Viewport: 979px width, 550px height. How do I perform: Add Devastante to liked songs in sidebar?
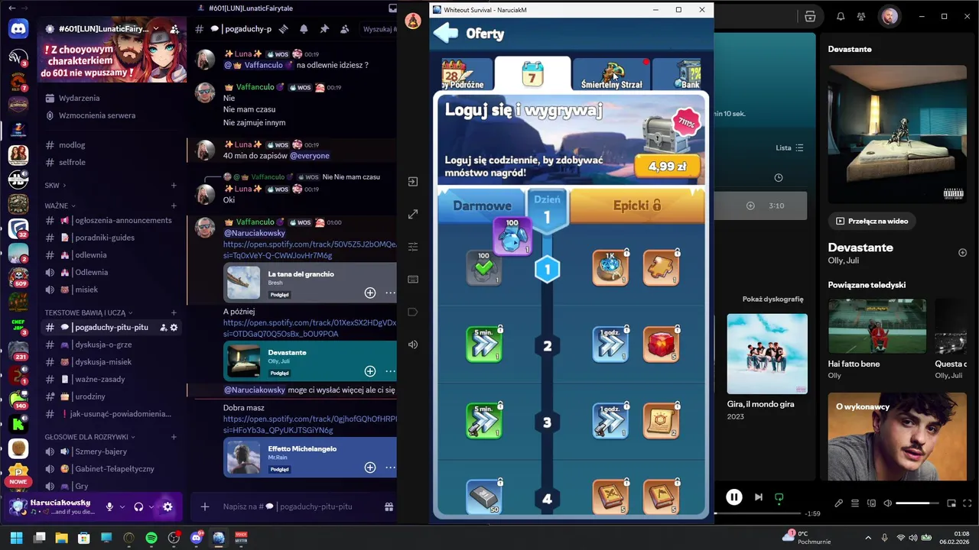[x=962, y=253]
